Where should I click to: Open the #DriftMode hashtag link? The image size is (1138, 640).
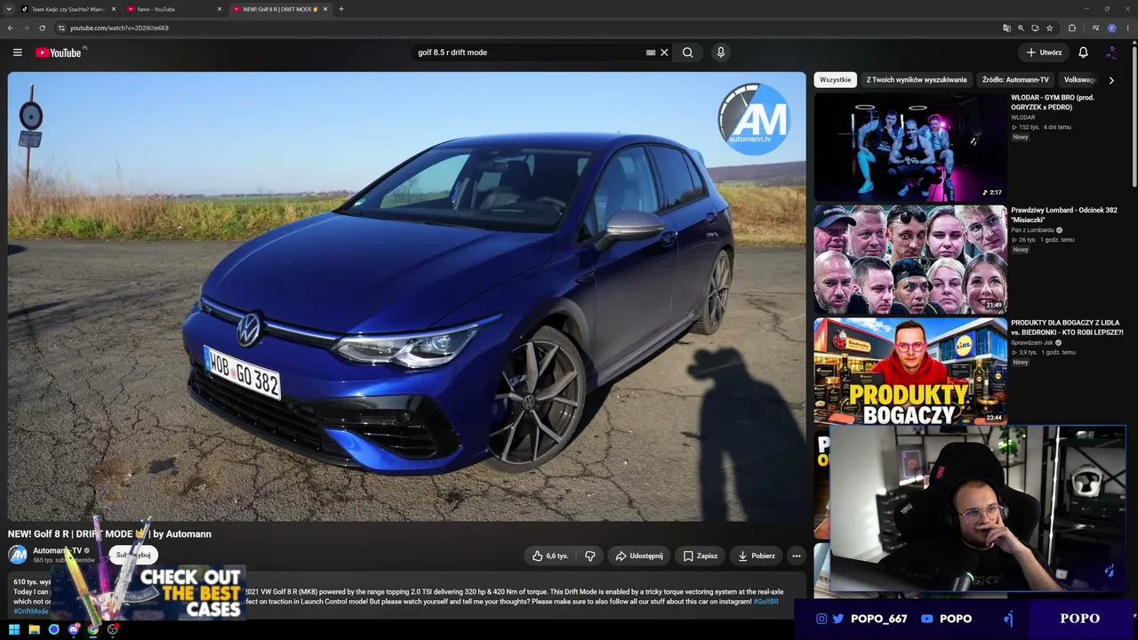point(31,612)
